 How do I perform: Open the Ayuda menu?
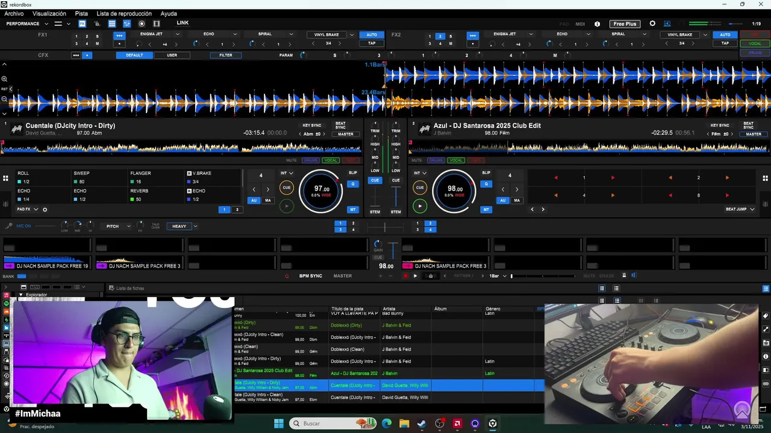(x=169, y=13)
